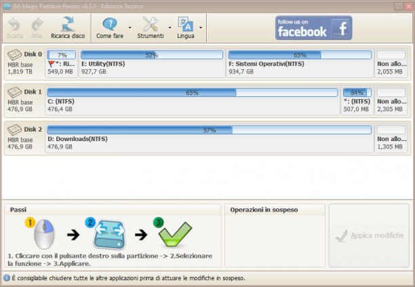The height and width of the screenshot is (287, 415).
Task: Select the Disk 1 drive icon
Action: click(x=14, y=92)
